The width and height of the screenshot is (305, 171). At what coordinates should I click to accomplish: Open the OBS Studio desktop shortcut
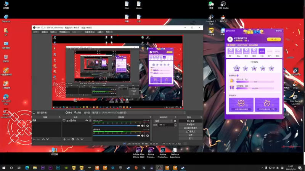(223, 5)
